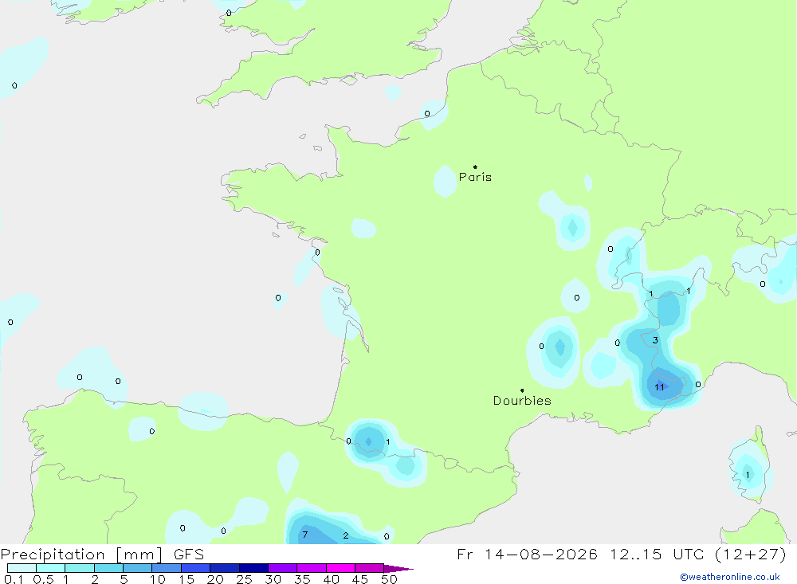This screenshot has width=797, height=584.
Task: Select the Paris location dot marker
Action: click(x=475, y=167)
